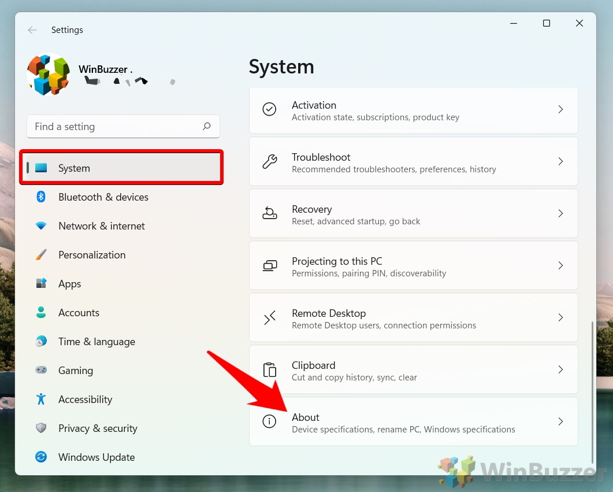Click the Recovery icon

[x=269, y=213]
